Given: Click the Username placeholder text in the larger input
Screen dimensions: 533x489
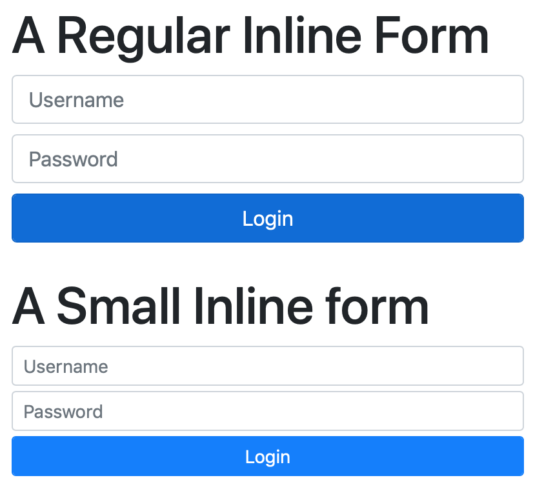Looking at the screenshot, I should pos(77,100).
